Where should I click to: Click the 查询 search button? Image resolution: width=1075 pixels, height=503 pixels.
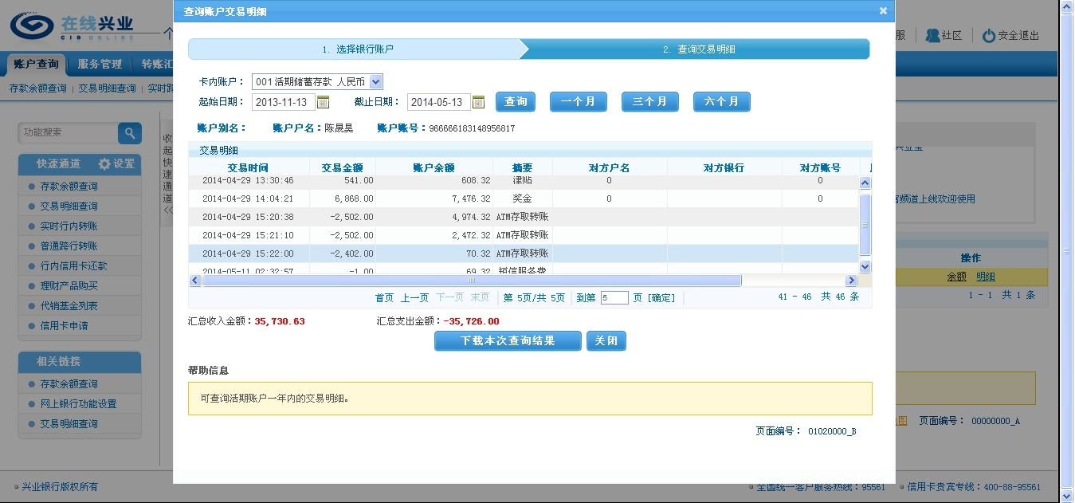pyautogui.click(x=516, y=102)
